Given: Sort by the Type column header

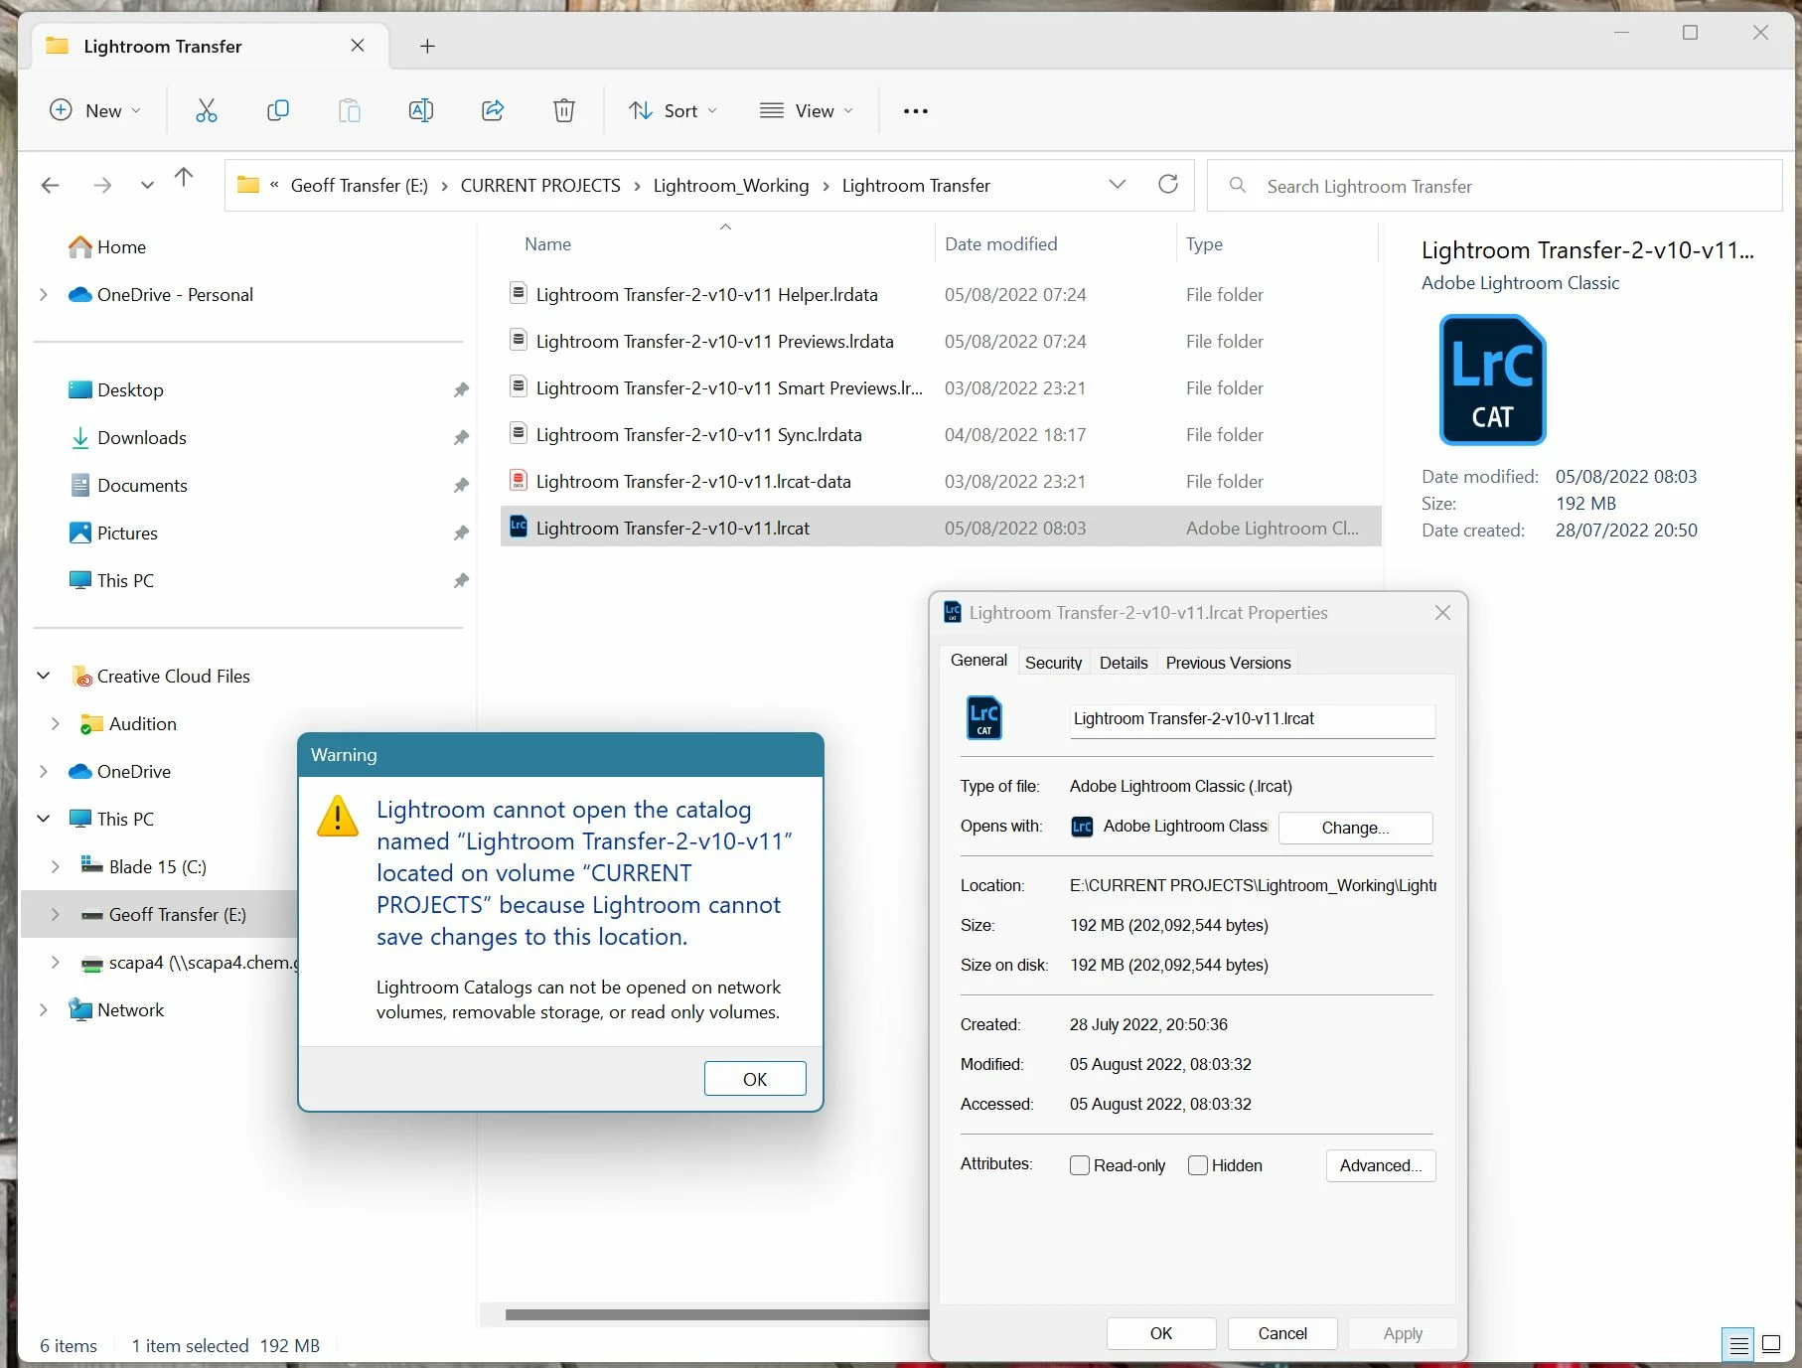Looking at the screenshot, I should tap(1277, 243).
